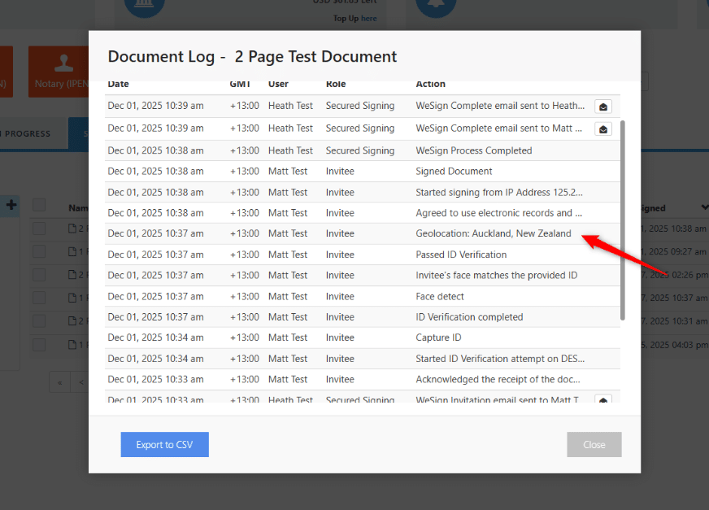
Task: Open email icon for Heath's WeSign Complete entry
Action: click(x=602, y=107)
